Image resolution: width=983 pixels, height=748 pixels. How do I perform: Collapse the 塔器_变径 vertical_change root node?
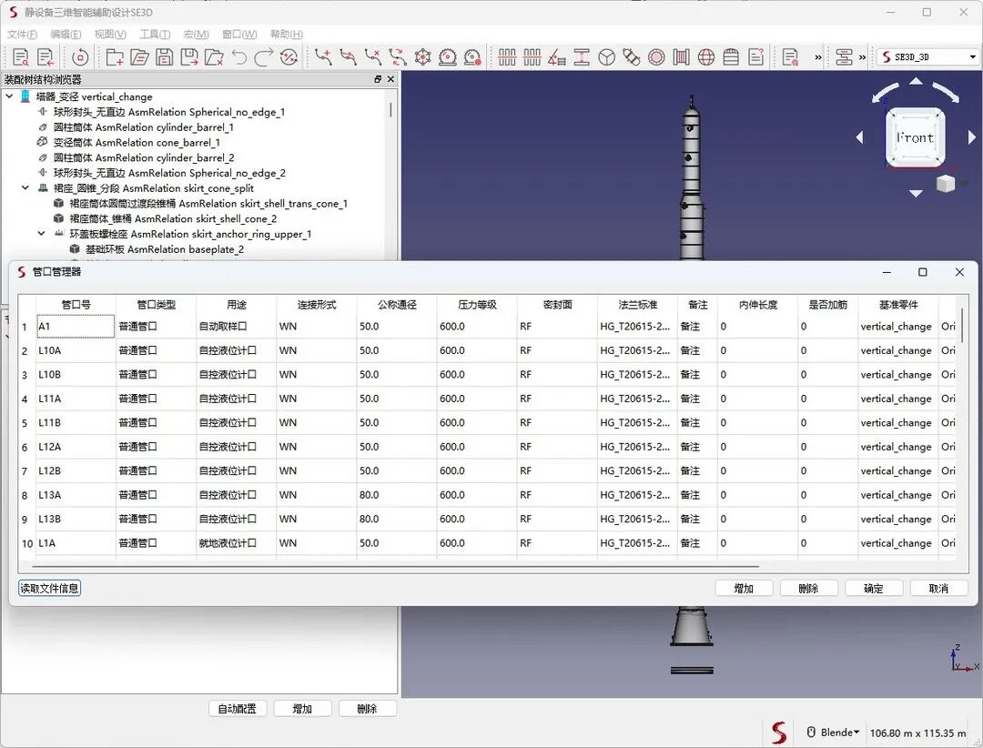click(9, 96)
